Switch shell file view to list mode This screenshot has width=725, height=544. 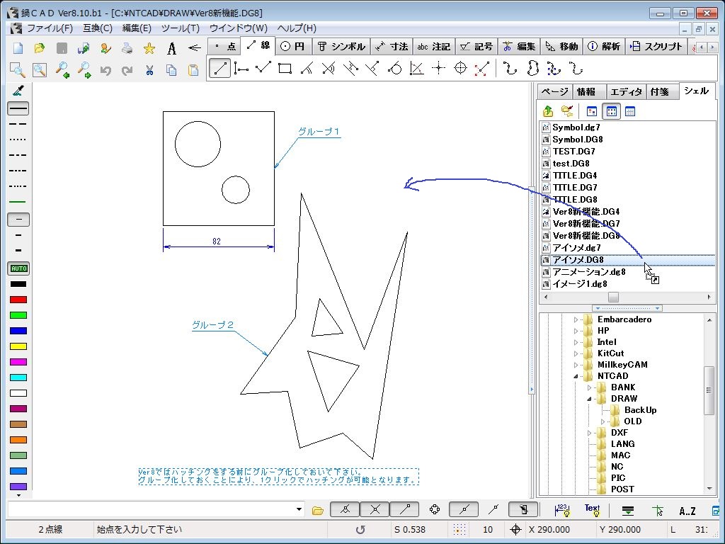point(612,111)
